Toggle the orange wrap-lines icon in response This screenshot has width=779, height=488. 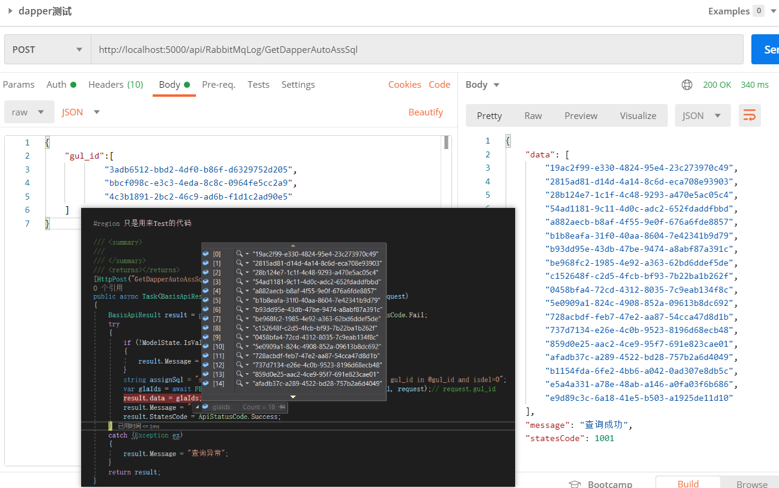coord(750,115)
